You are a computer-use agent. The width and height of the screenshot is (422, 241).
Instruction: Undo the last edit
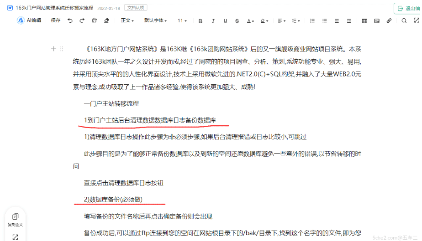[70, 21]
